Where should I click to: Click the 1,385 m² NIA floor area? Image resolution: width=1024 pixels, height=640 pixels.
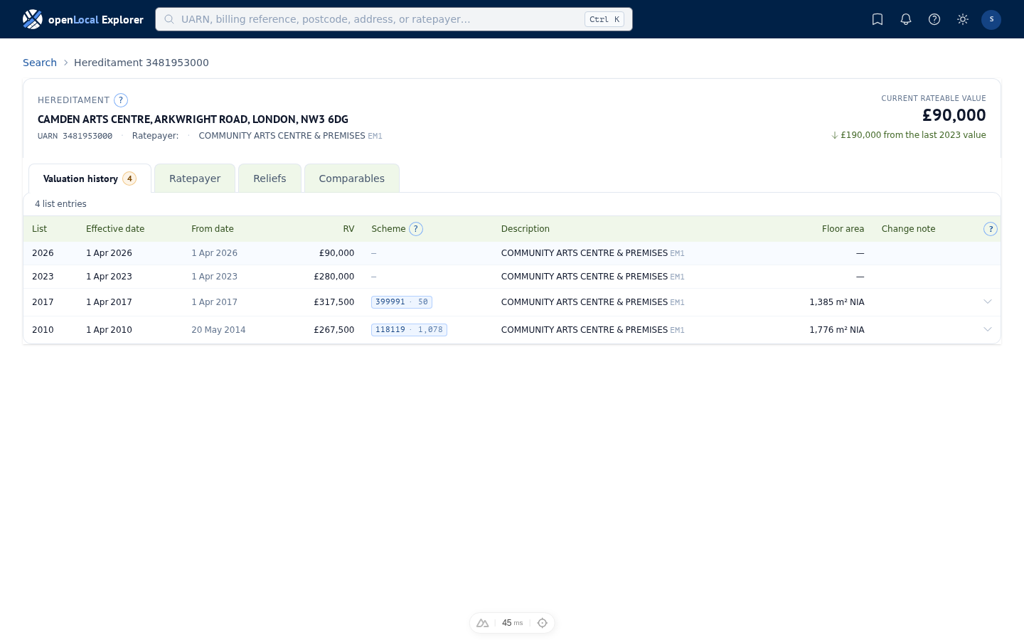(x=837, y=302)
